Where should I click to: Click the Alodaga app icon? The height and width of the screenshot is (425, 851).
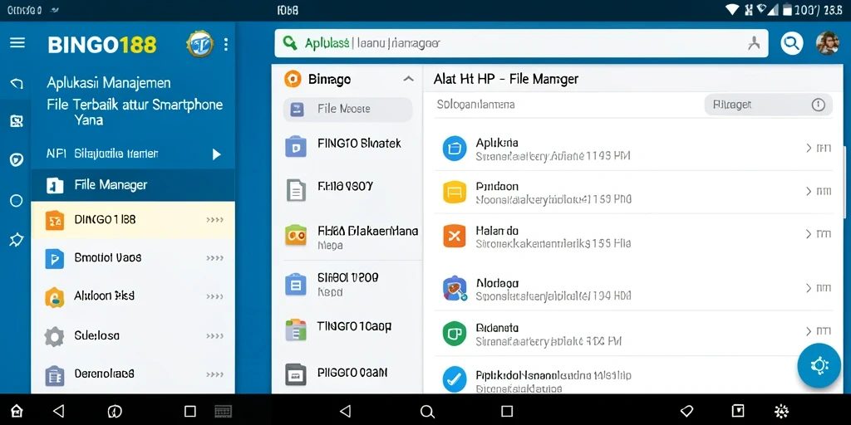coord(455,288)
